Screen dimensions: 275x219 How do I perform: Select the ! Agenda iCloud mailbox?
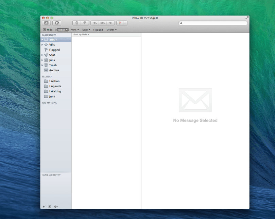pos(54,86)
